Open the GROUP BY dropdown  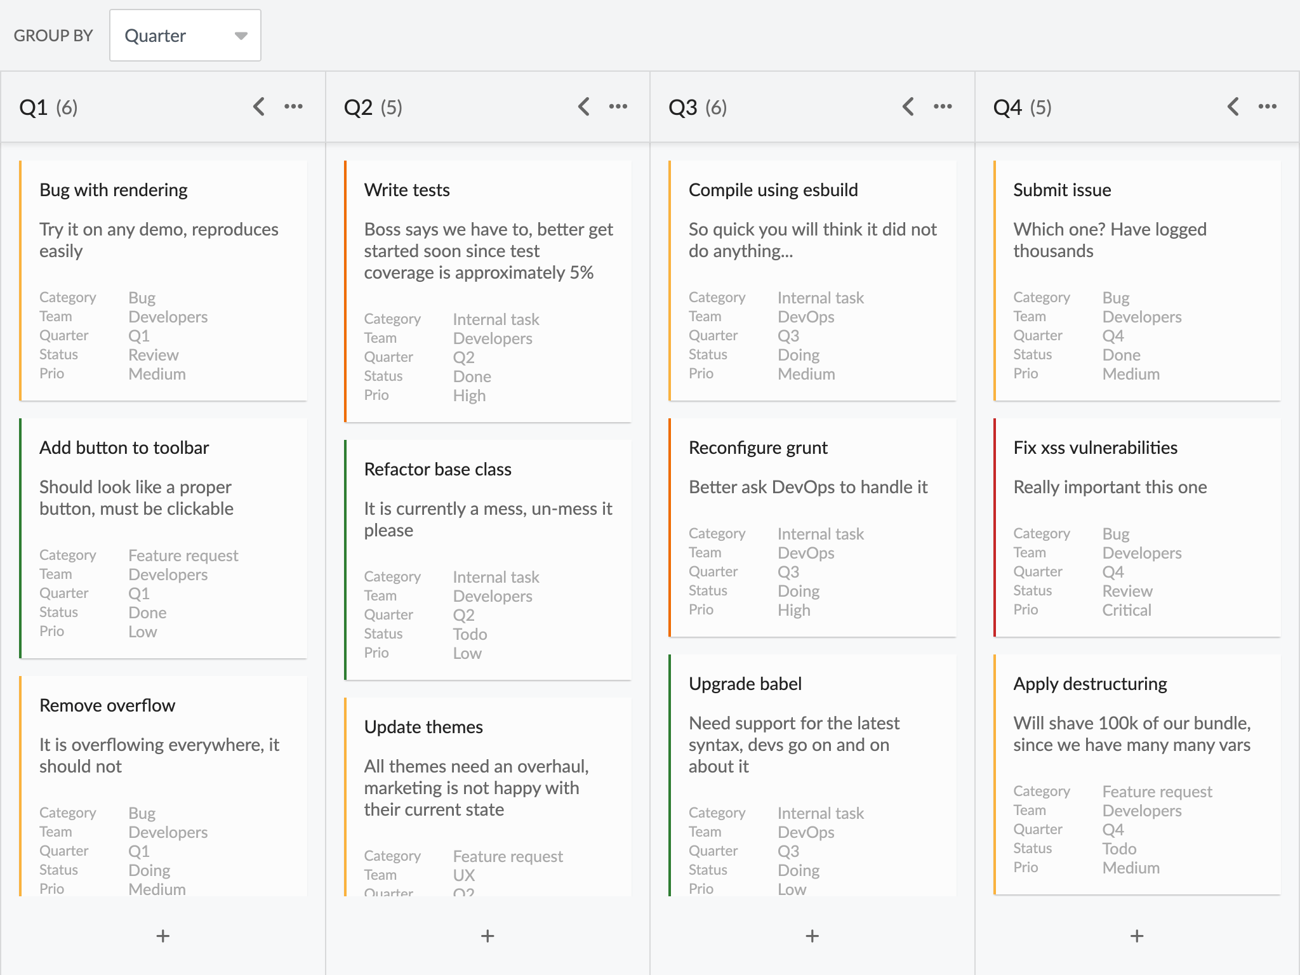(x=185, y=36)
